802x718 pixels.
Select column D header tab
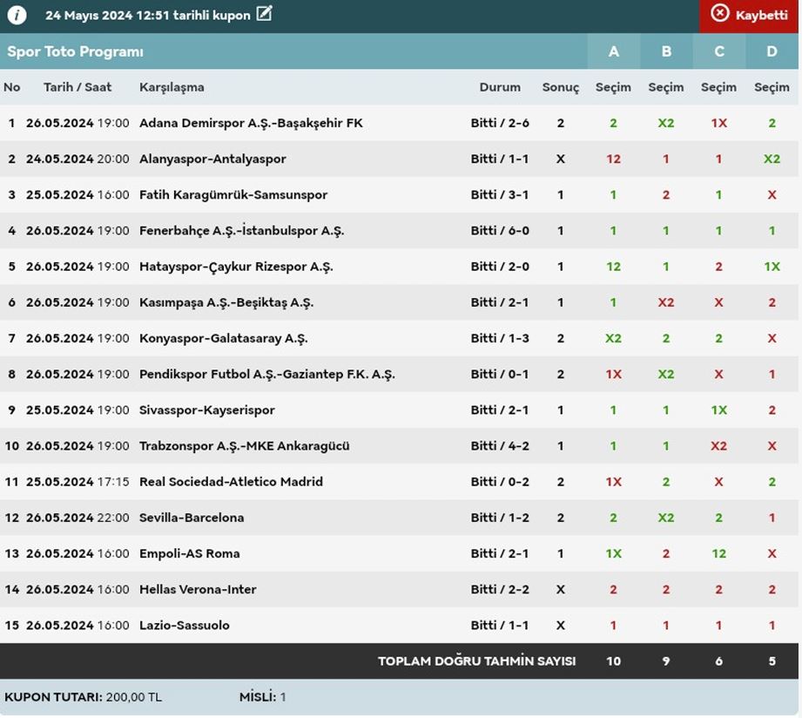click(772, 51)
